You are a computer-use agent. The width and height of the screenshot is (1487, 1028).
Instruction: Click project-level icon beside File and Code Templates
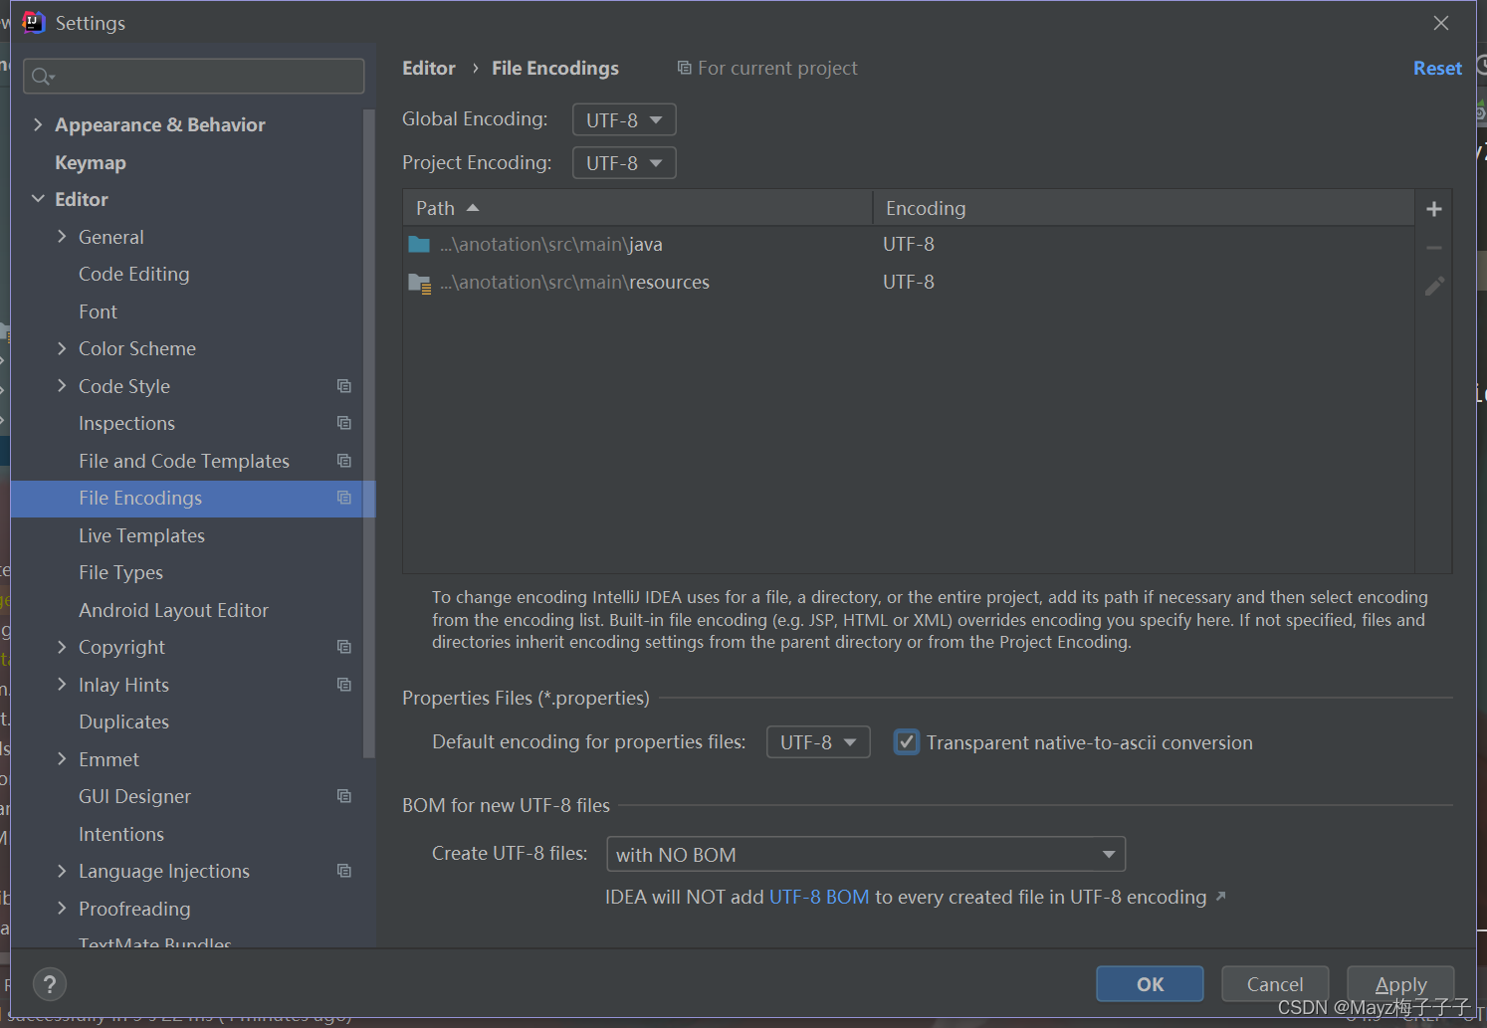344,461
